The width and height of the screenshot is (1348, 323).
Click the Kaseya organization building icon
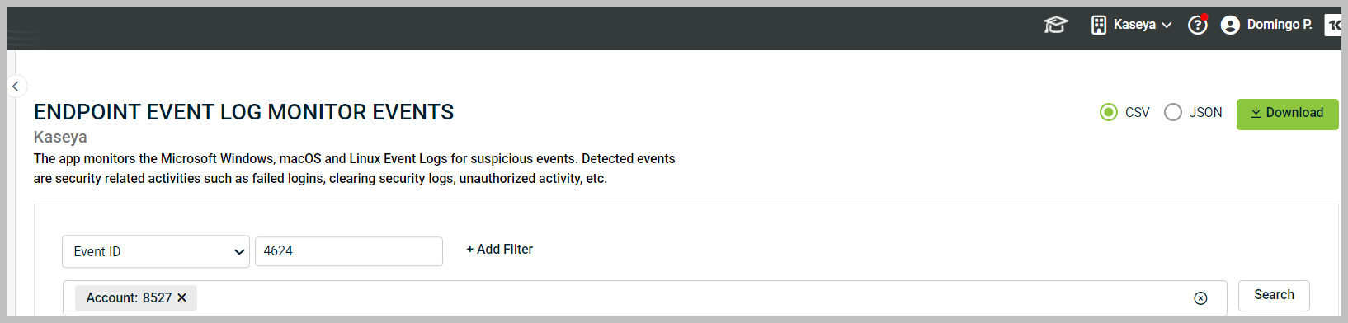tap(1099, 25)
